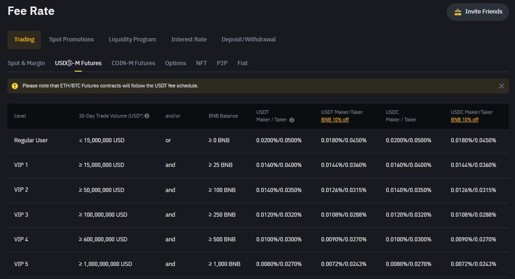Open the NFT sub-tab
This screenshot has width=515, height=279.
(x=202, y=63)
